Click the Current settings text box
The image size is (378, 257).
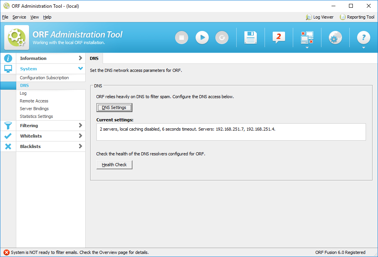pos(231,132)
